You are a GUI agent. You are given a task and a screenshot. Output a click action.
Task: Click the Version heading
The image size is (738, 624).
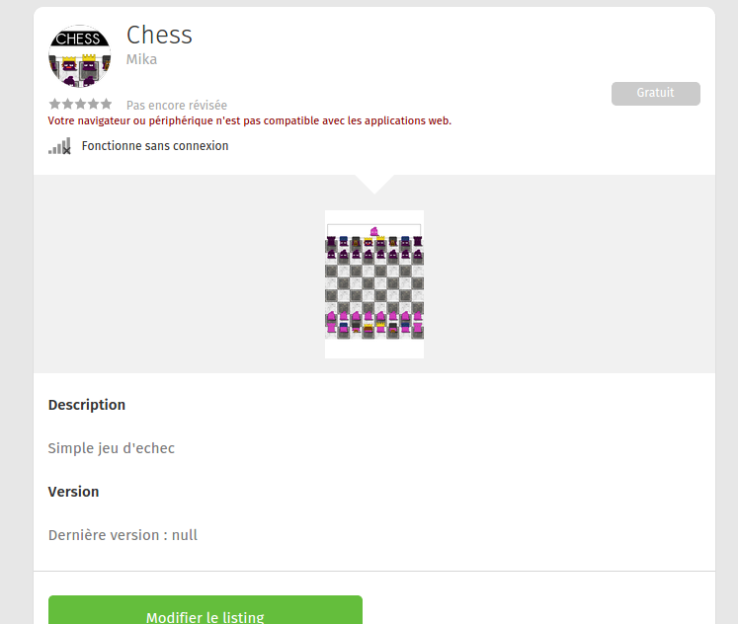[74, 492]
